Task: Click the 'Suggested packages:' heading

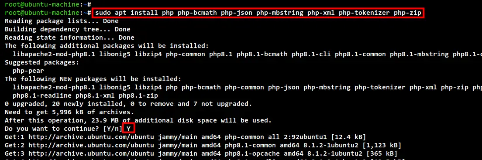Action: pos(42,62)
